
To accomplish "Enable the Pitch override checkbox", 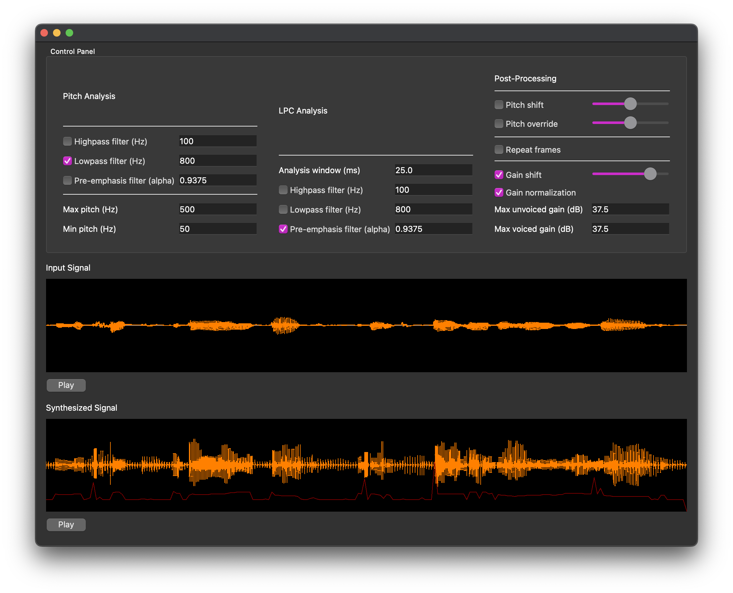I will coord(499,124).
